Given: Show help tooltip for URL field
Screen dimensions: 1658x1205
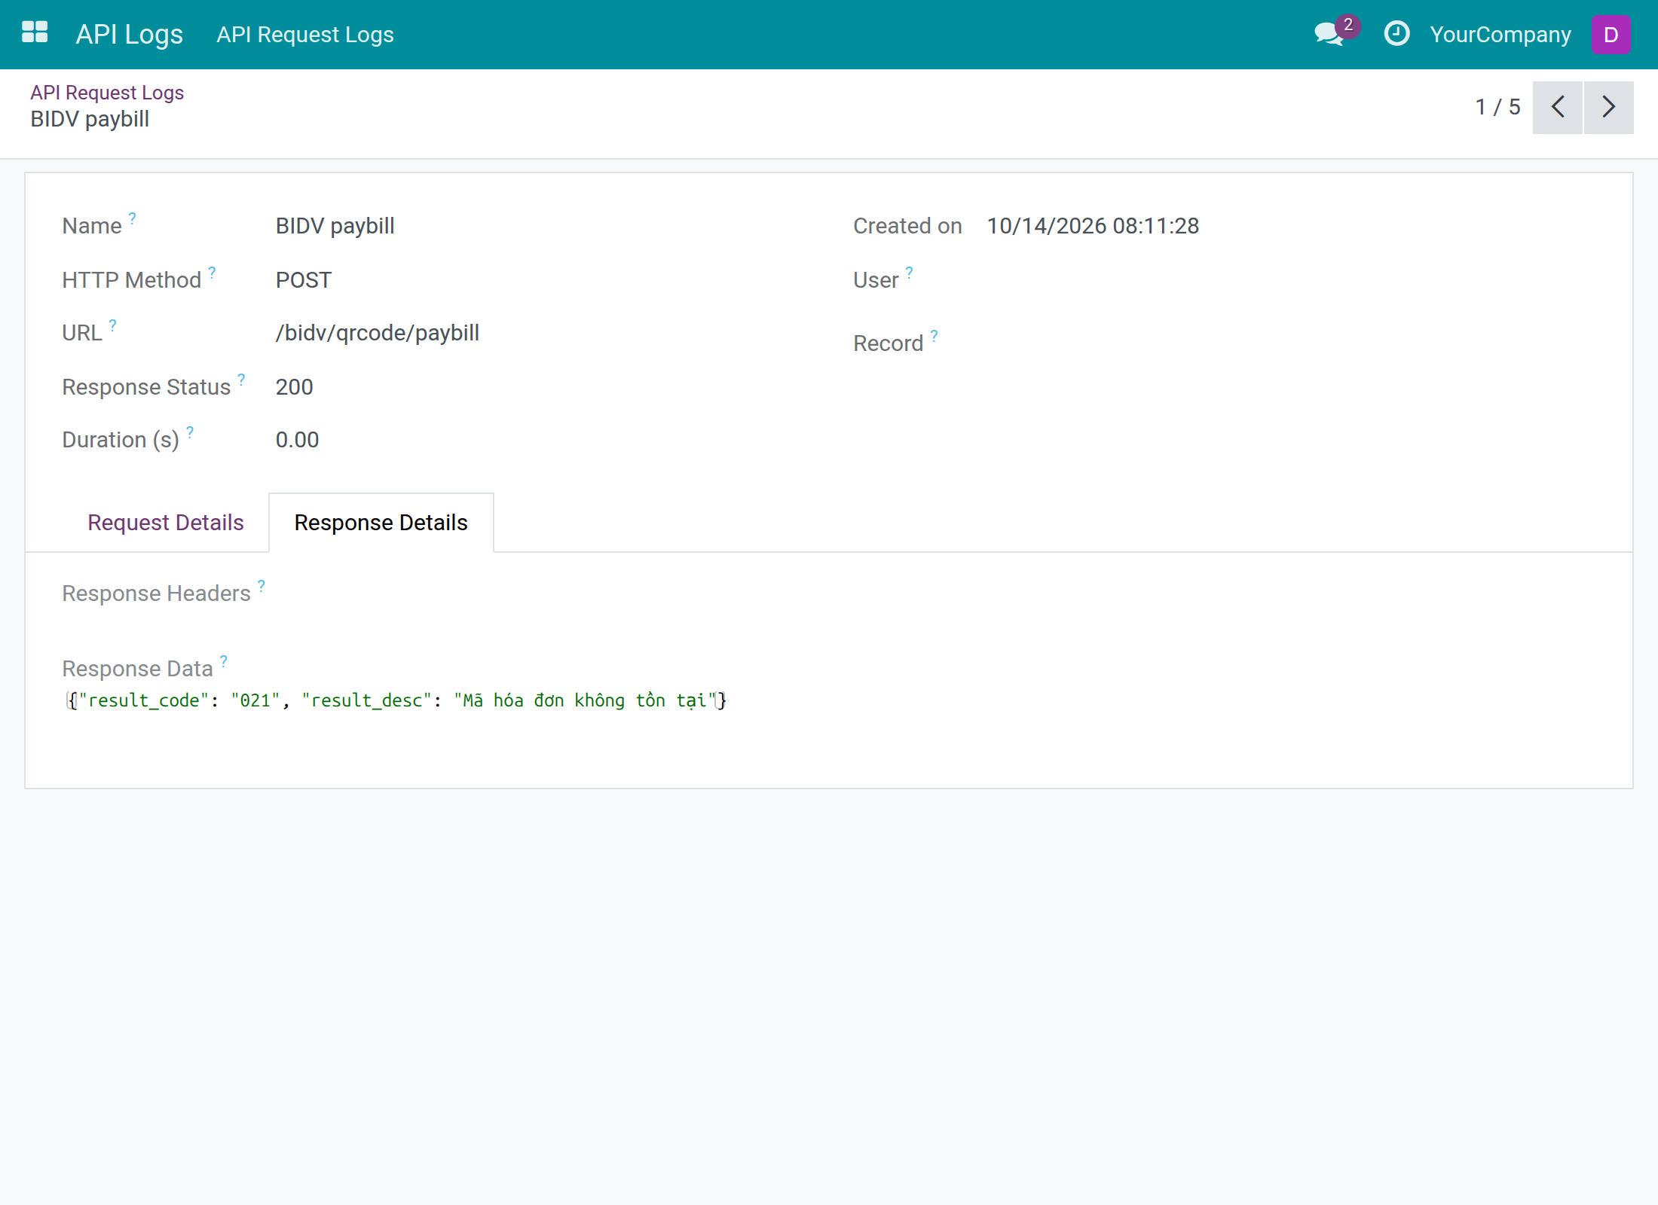Looking at the screenshot, I should (x=113, y=325).
